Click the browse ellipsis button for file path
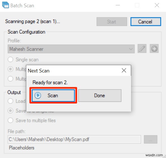The image size is (166, 158). 151,139
